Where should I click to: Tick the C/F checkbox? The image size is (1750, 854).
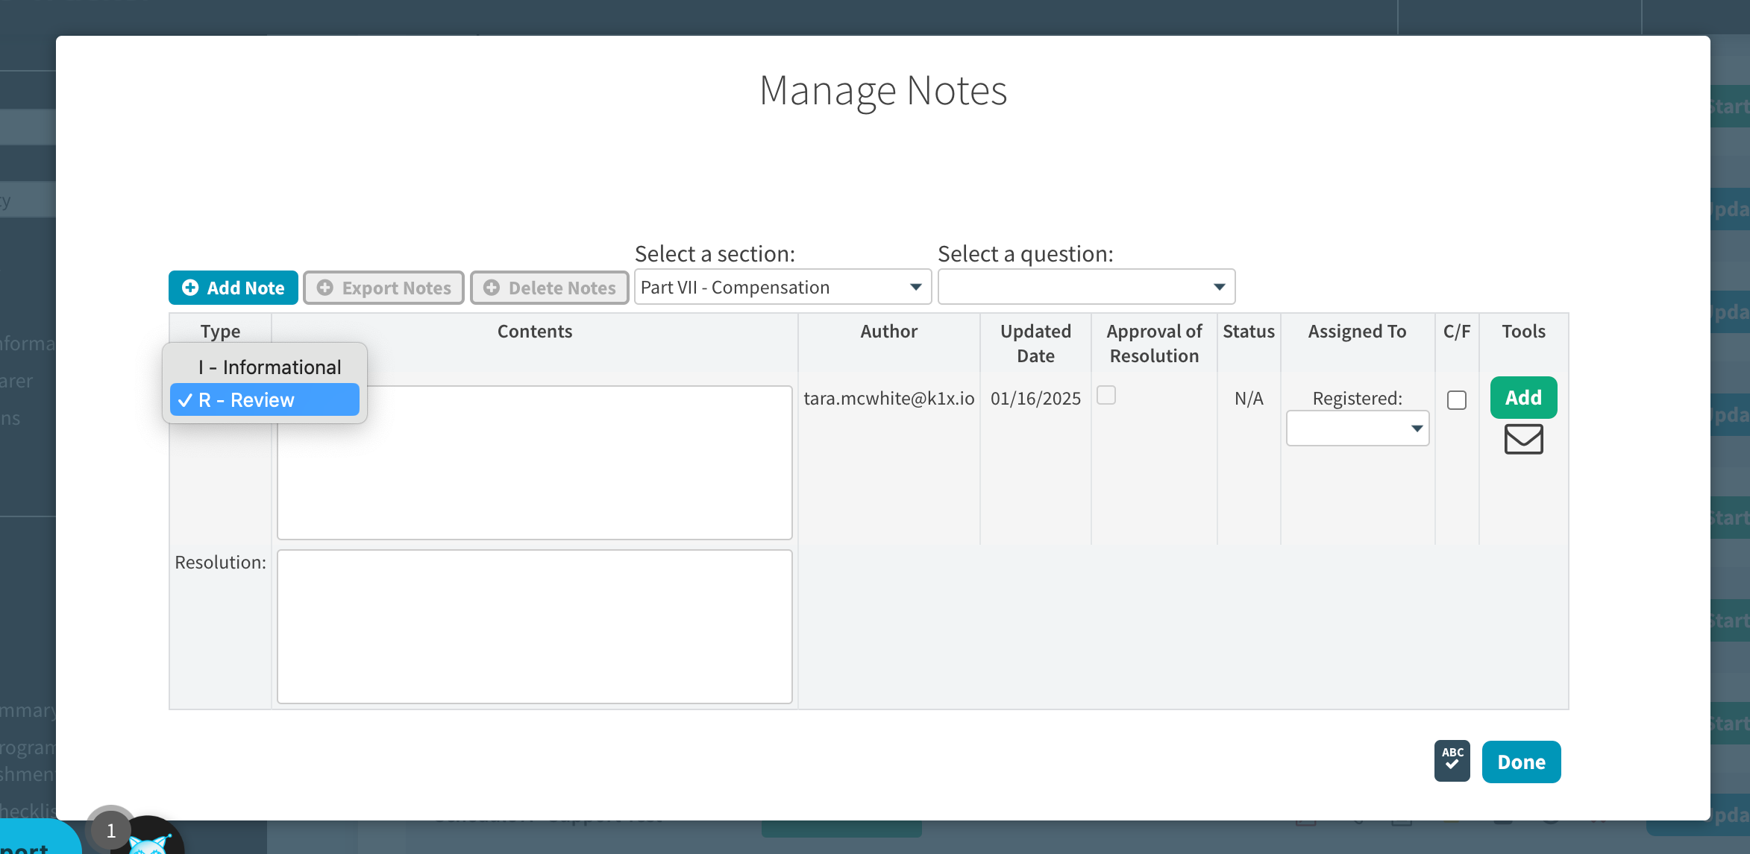click(1456, 400)
